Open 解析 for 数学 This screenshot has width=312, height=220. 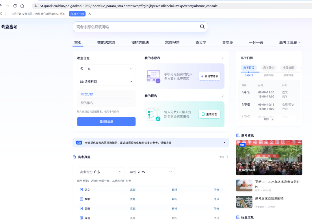pos(174,199)
